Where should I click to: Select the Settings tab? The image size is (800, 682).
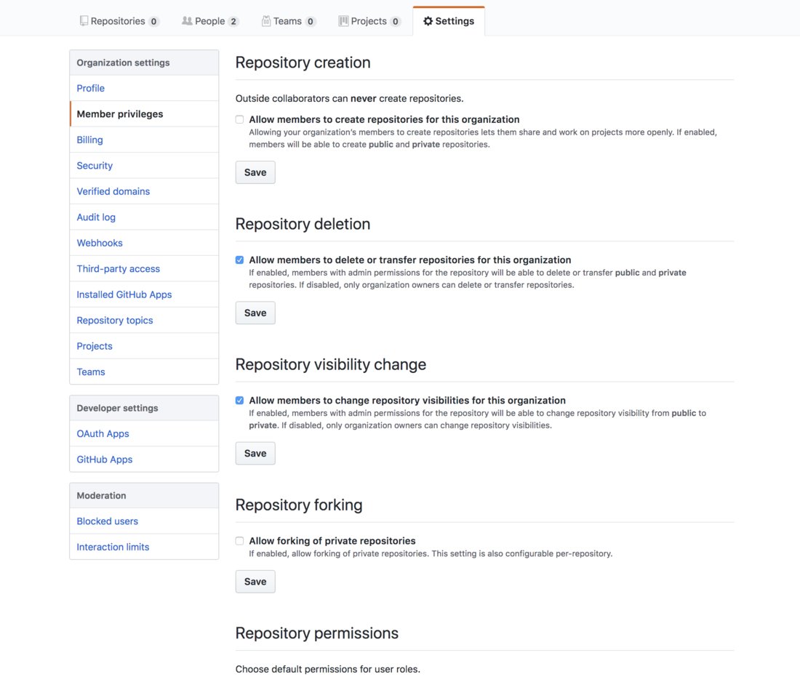click(449, 21)
